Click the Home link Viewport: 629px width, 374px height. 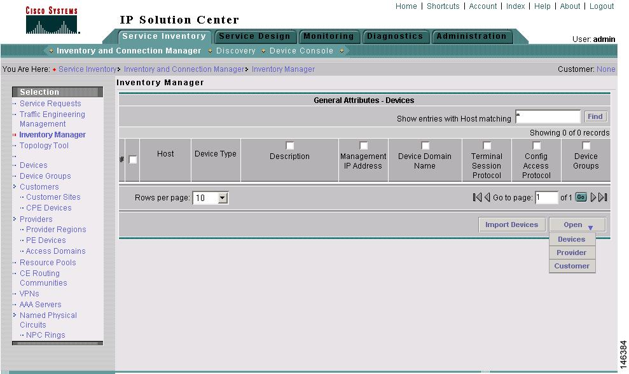tap(406, 6)
